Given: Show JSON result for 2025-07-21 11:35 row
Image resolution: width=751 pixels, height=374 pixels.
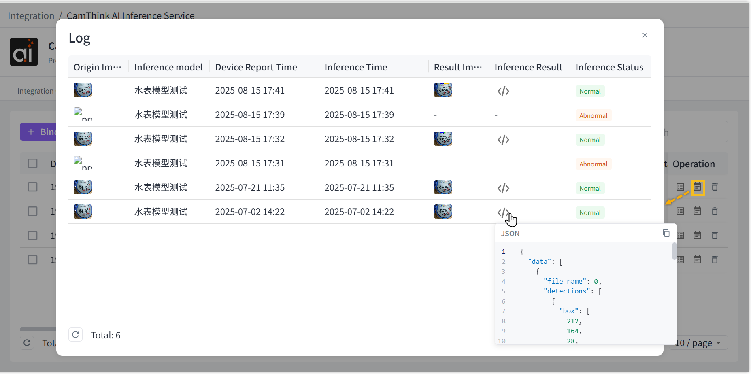Looking at the screenshot, I should pyautogui.click(x=503, y=188).
